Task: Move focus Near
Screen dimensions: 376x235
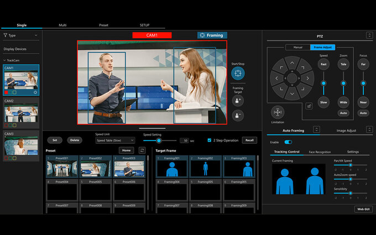Action: pyautogui.click(x=363, y=102)
